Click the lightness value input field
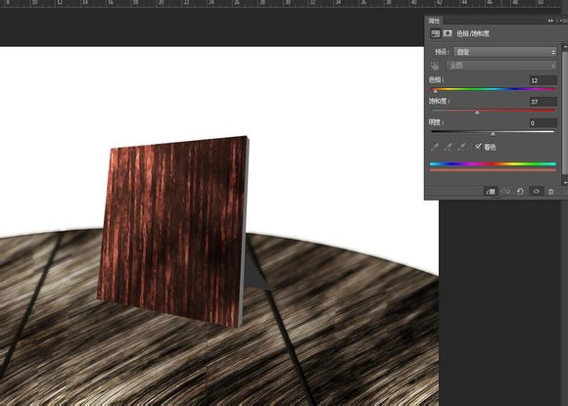The image size is (568, 406). [543, 123]
